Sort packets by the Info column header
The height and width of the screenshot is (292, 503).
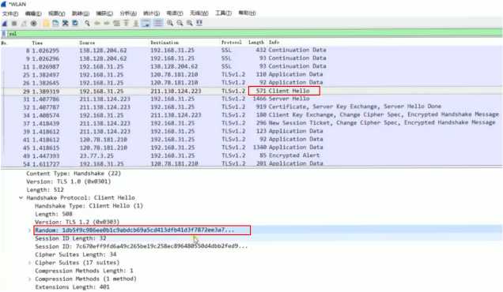pyautogui.click(x=274, y=43)
